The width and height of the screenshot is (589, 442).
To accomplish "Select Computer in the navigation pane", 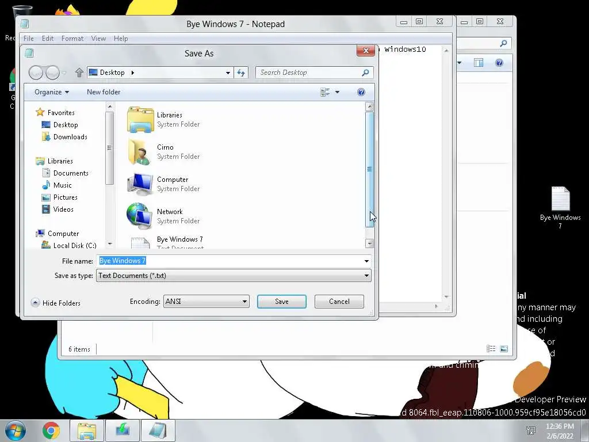I will point(63,234).
